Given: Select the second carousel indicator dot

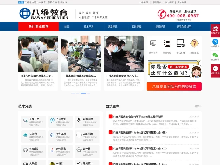Looking at the screenshot, I should pyautogui.click(x=78, y=93).
